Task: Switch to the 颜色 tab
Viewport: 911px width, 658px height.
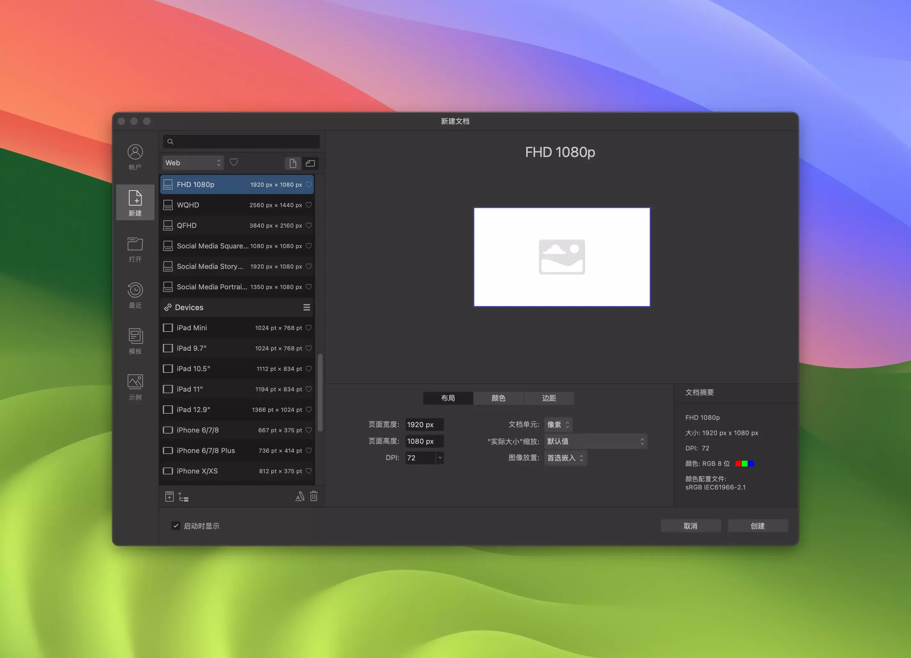Action: tap(498, 398)
